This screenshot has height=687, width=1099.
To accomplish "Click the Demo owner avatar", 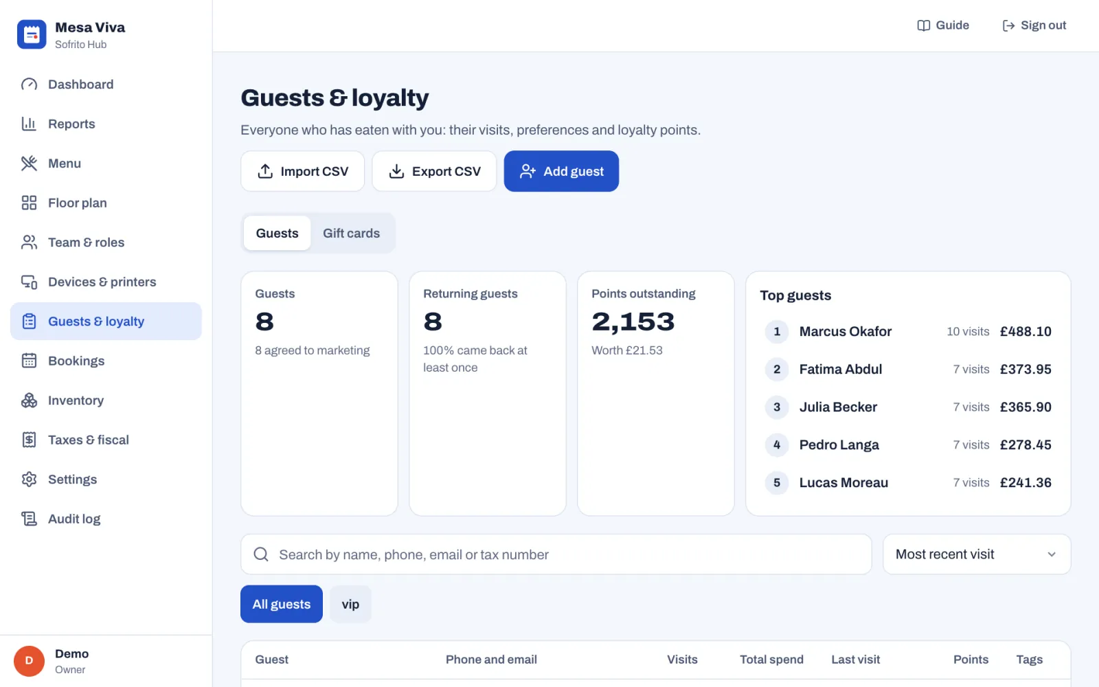I will click(x=29, y=661).
